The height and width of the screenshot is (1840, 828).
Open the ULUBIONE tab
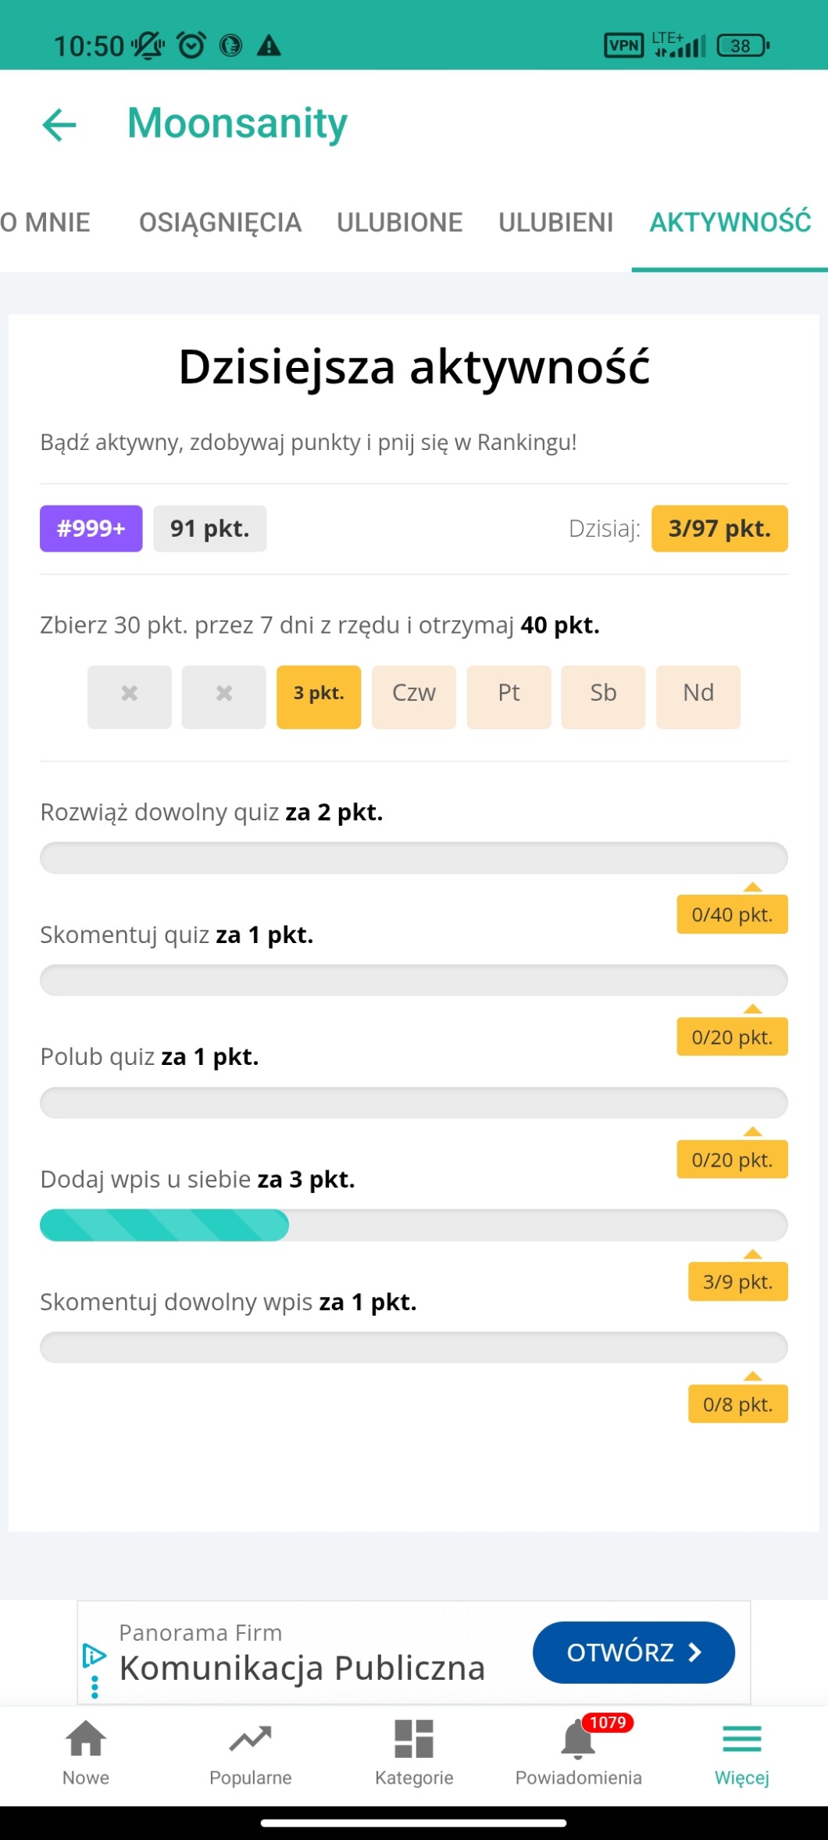coord(400,223)
